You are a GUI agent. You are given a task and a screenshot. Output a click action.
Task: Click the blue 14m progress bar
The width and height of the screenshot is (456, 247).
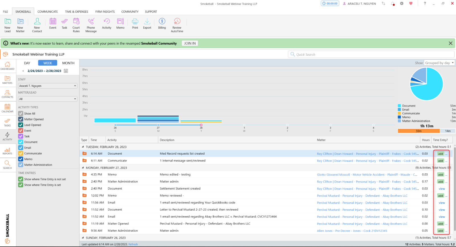pos(448,131)
